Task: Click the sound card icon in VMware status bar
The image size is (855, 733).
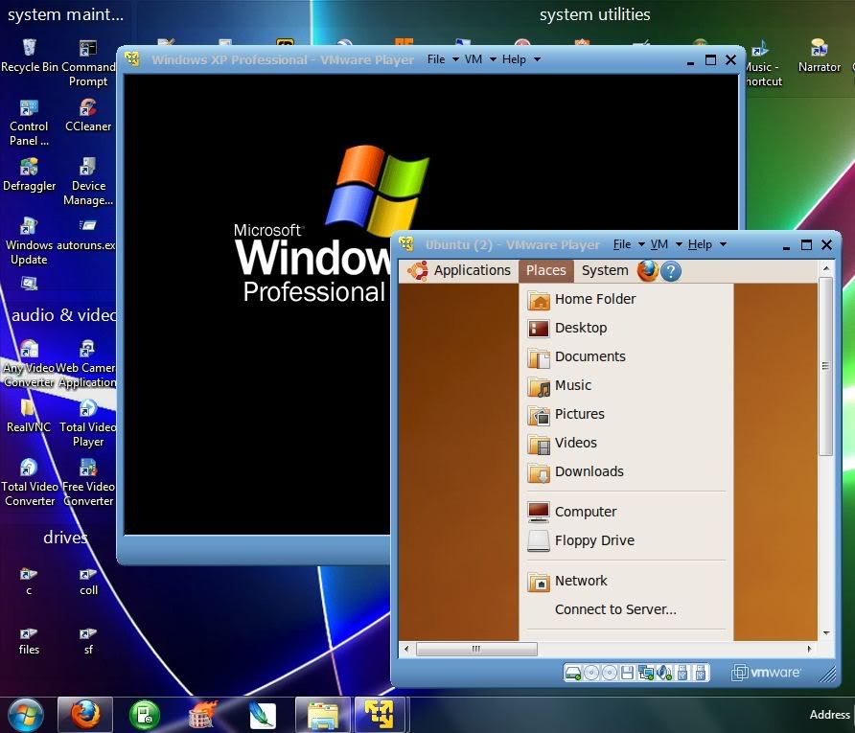Action: pyautogui.click(x=664, y=673)
